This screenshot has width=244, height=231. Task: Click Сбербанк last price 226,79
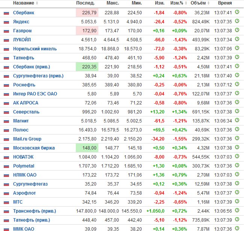[x=87, y=13]
